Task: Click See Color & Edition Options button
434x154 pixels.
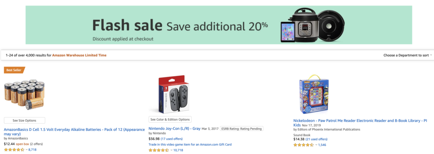Action: (x=170, y=119)
